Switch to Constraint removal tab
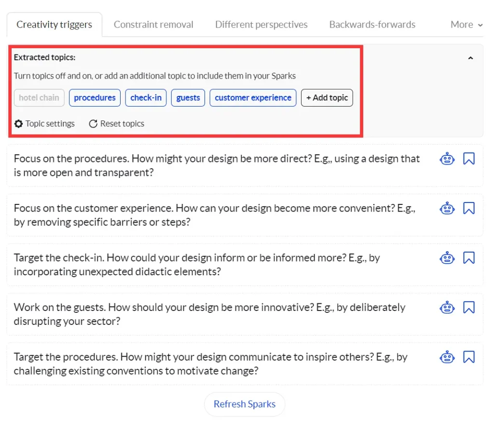Viewport: 494px width, 431px height. click(153, 25)
